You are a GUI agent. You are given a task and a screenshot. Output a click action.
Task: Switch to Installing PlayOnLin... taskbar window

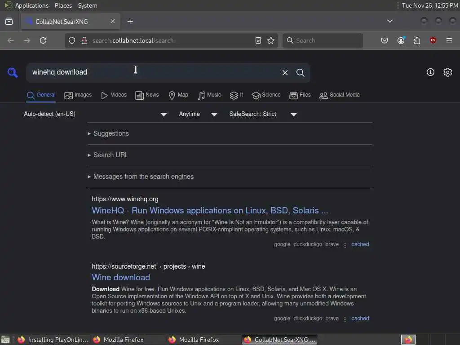[x=53, y=340]
